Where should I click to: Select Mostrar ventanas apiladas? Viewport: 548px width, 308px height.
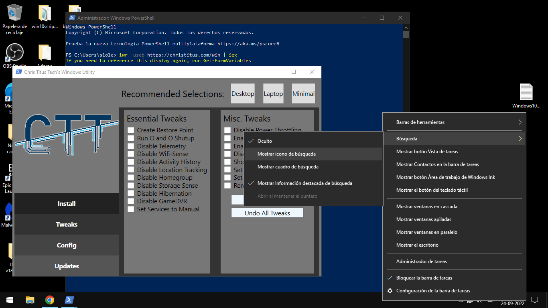[x=454, y=219]
